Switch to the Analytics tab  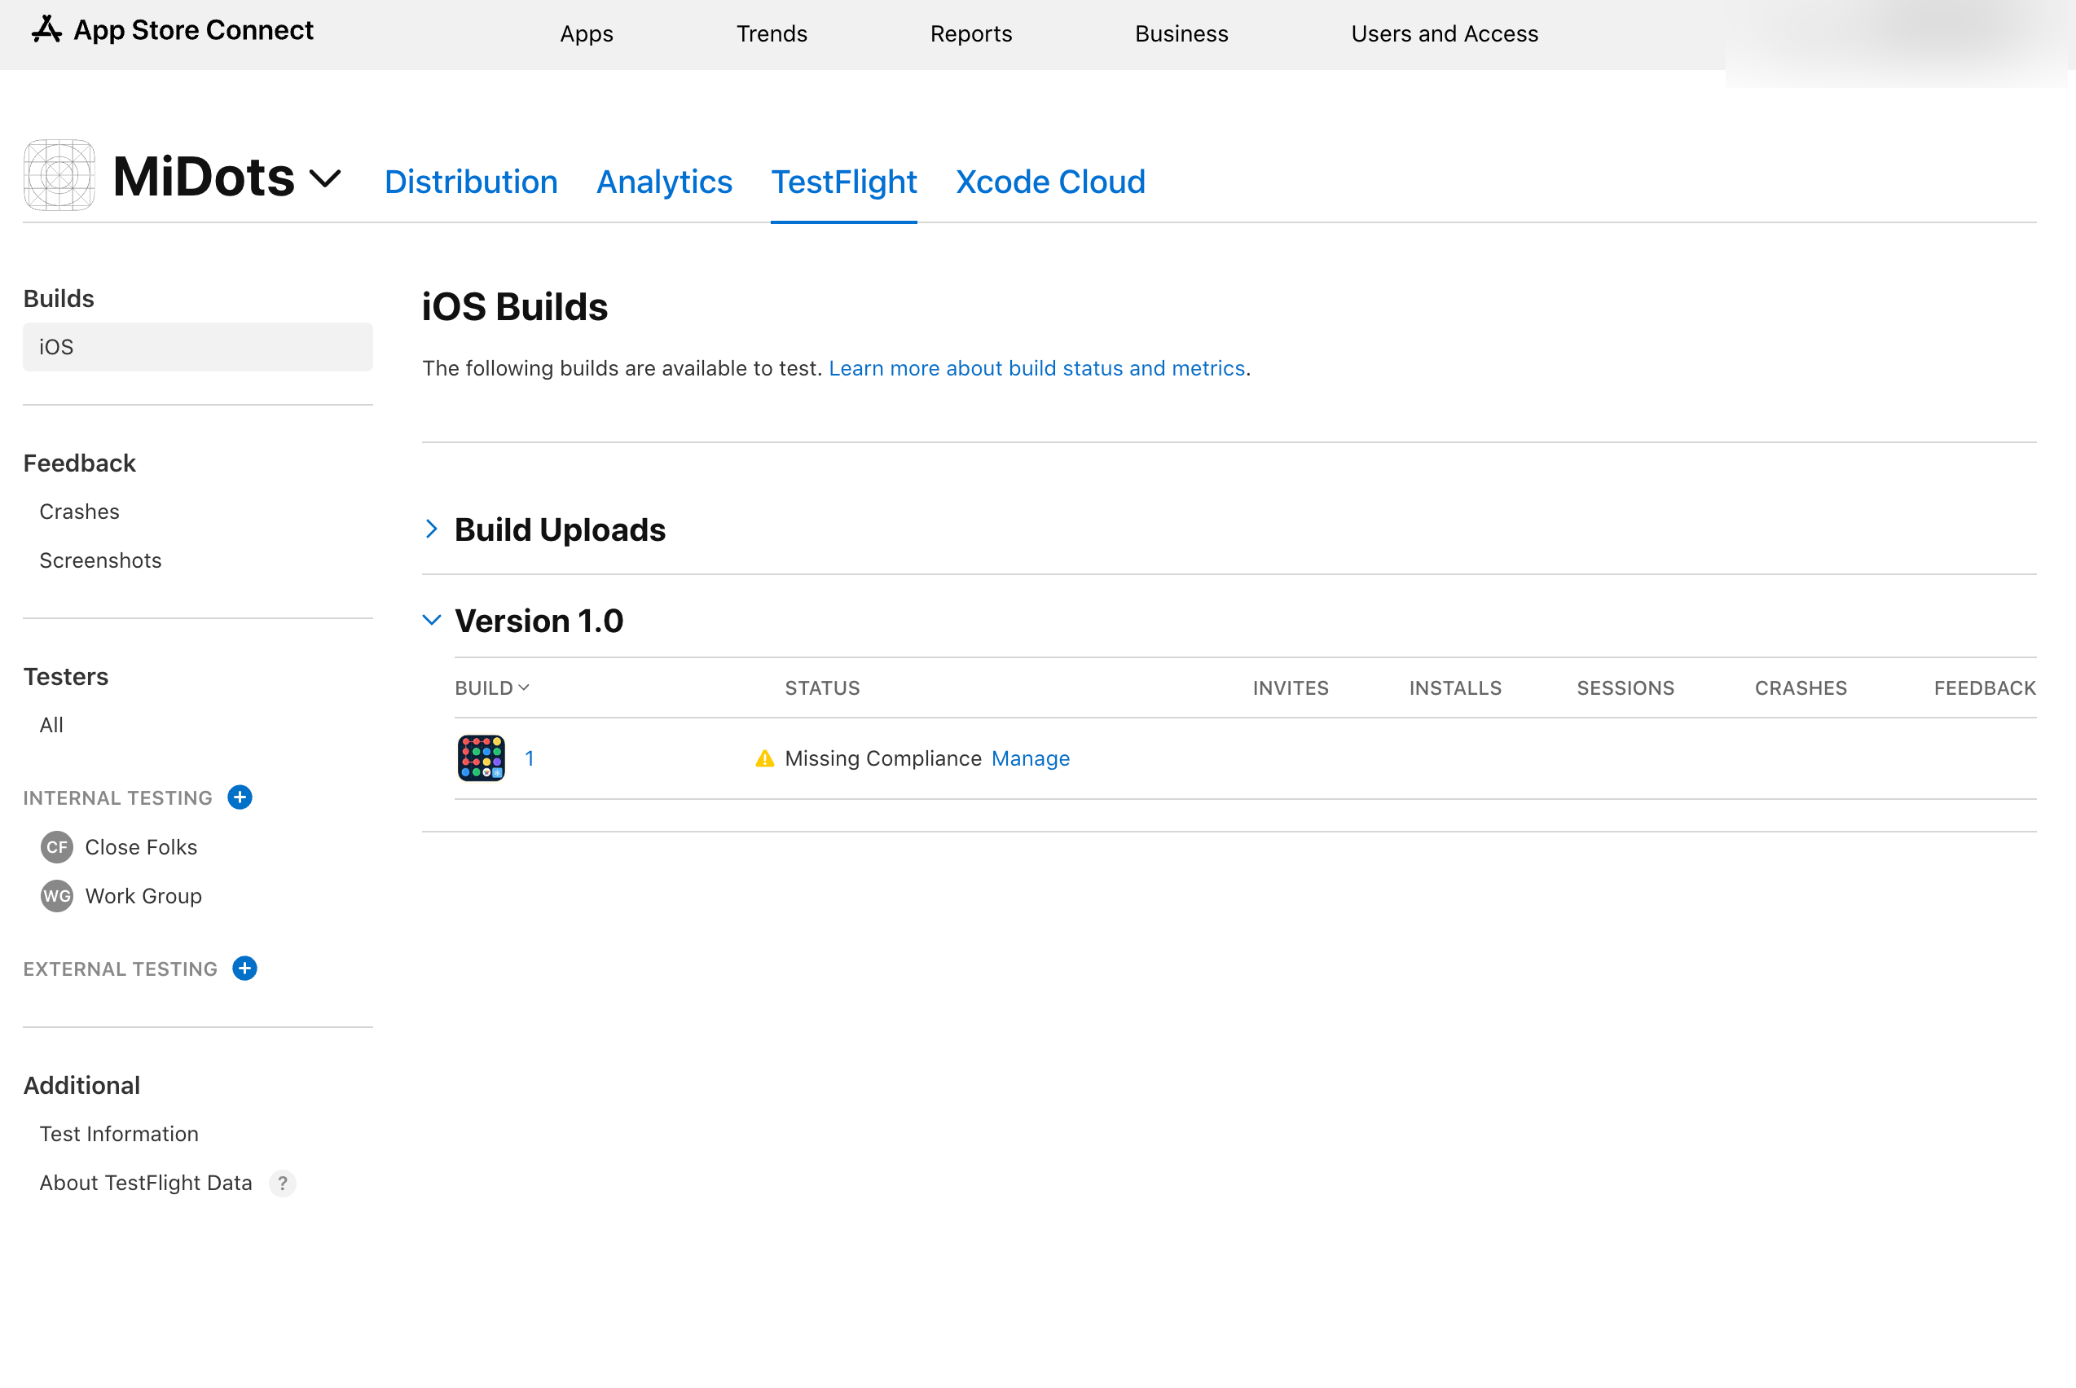pos(665,182)
